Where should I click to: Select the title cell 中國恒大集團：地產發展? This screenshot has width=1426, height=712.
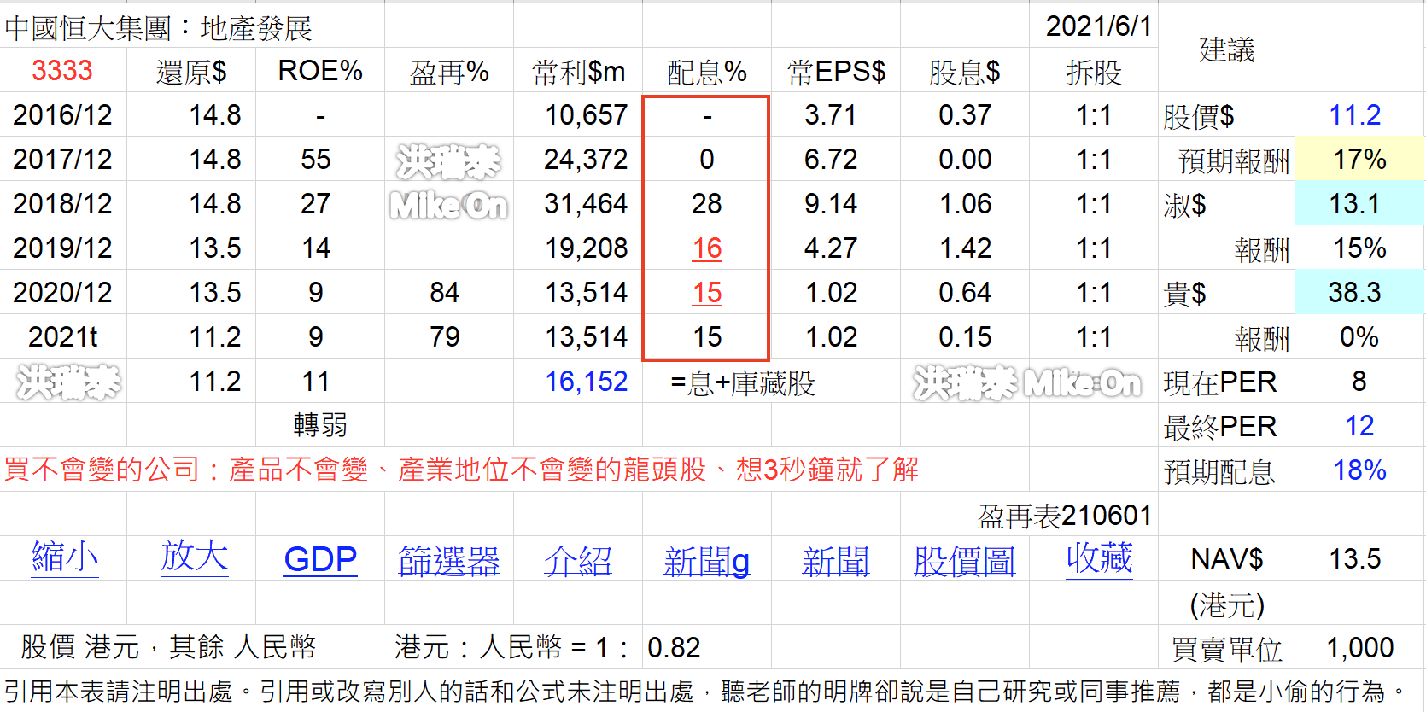[x=159, y=28]
